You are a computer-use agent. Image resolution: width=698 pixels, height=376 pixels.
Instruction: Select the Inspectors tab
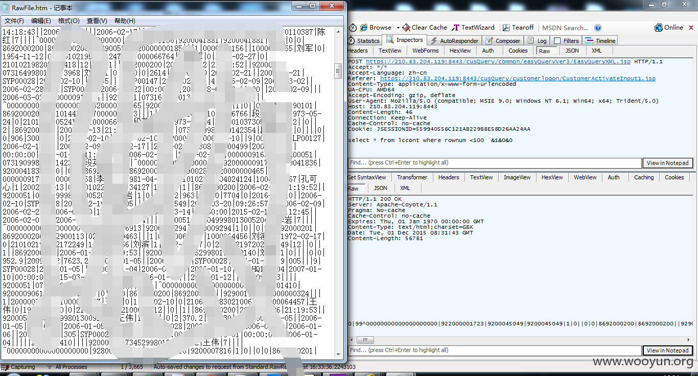tap(405, 40)
